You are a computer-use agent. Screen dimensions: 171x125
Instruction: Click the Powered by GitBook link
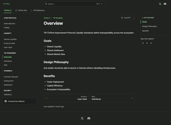click(20, 101)
